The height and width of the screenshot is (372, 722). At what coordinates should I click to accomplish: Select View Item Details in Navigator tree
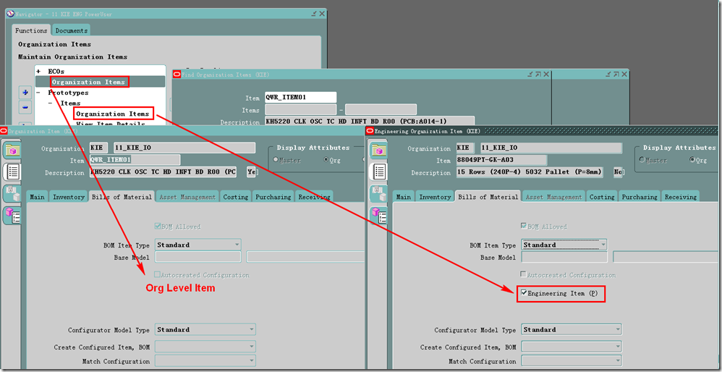pyautogui.click(x=111, y=124)
